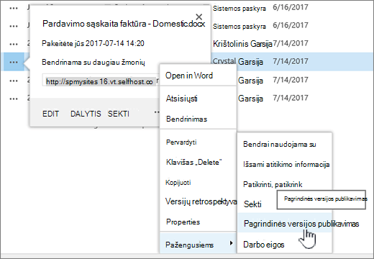Choose Kopijuoti from the menu
The image size is (374, 259).
pos(198,183)
